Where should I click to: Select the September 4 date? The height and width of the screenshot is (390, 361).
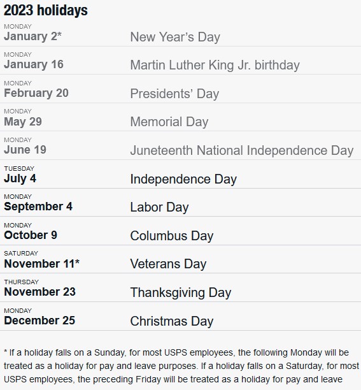pos(38,206)
